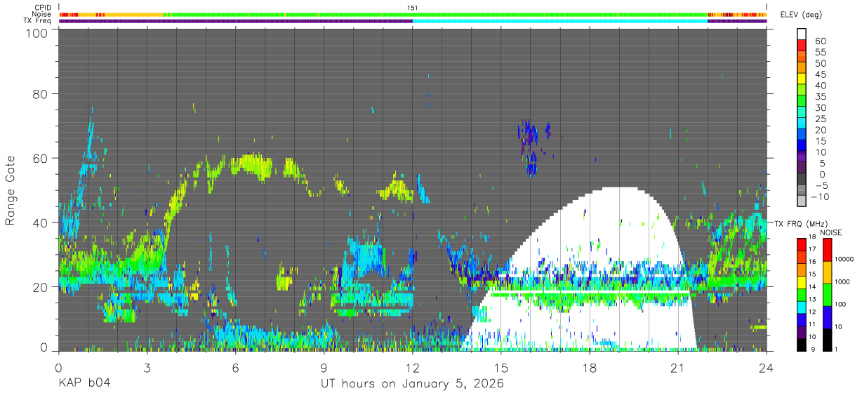Click the 100 label on NOISE bar
The height and width of the screenshot is (398, 862).
click(842, 304)
